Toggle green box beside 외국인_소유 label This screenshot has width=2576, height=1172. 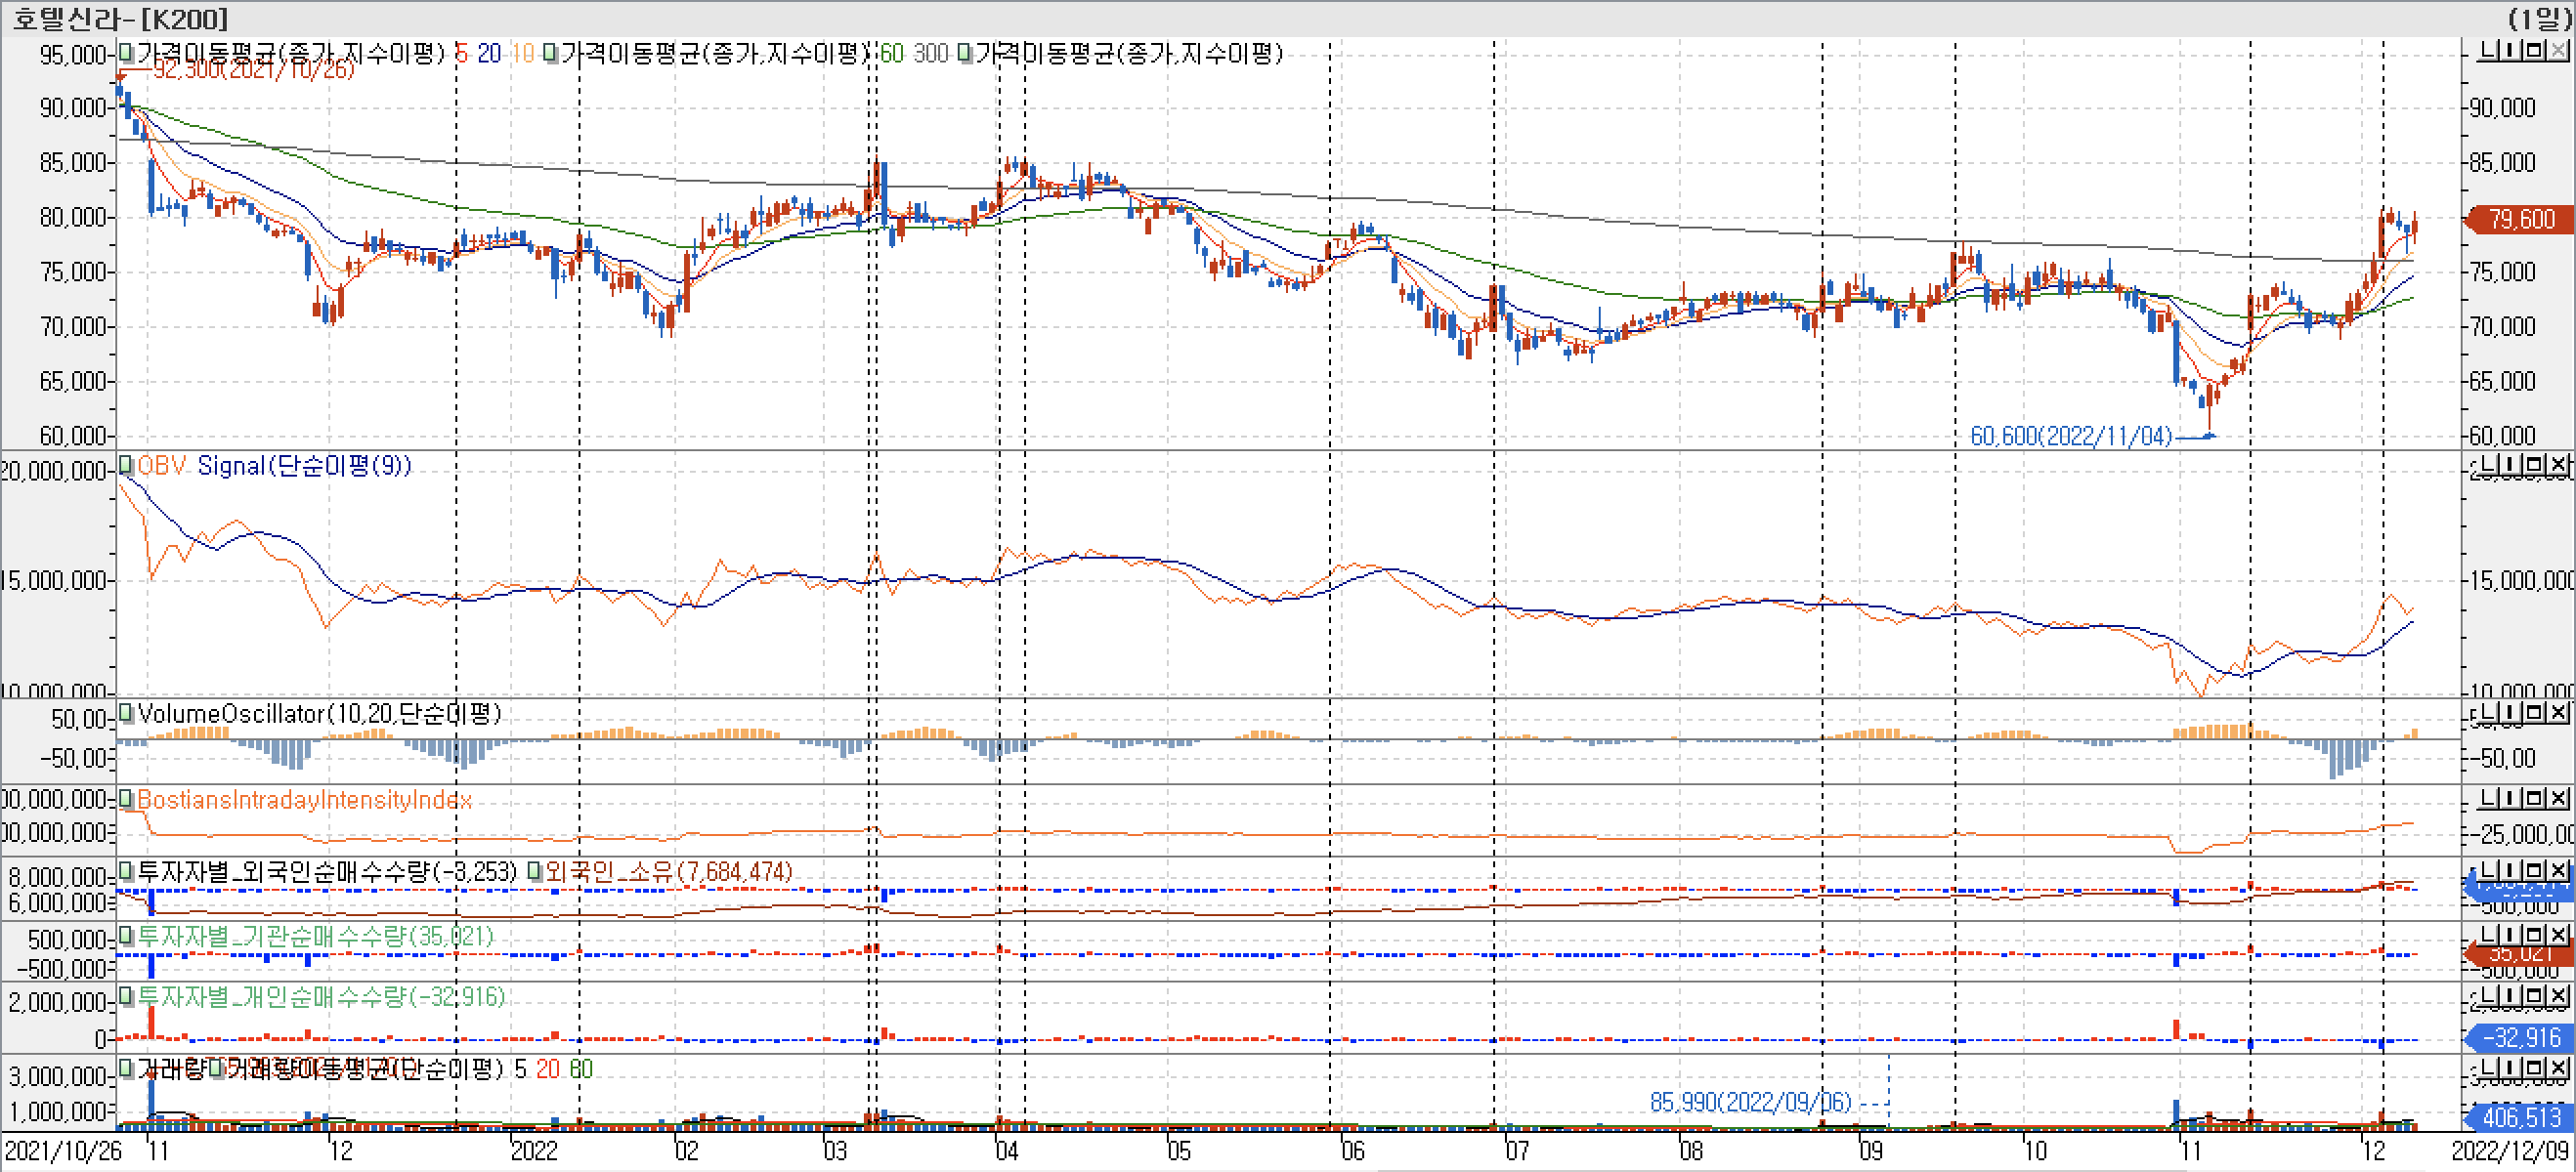535,871
